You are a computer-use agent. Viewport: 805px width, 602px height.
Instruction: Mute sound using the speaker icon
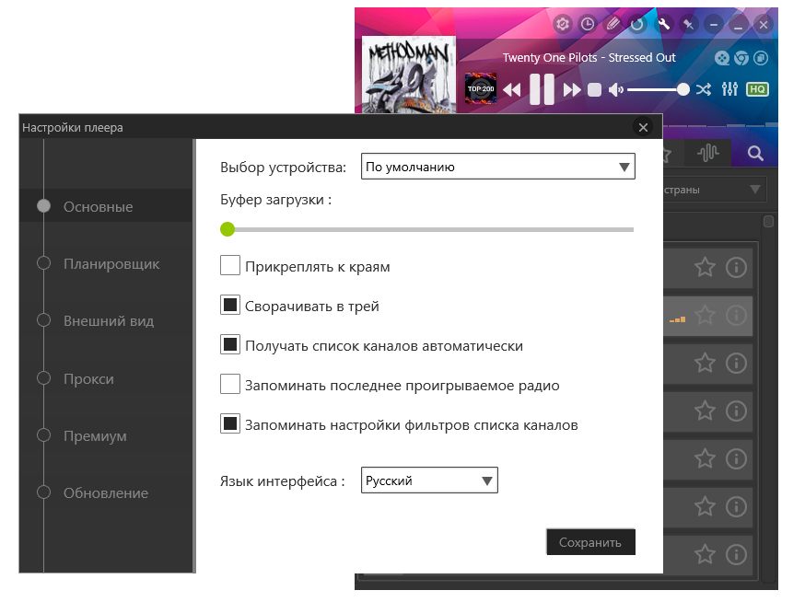point(615,90)
